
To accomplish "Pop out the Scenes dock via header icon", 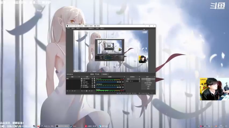I will coord(79,77).
